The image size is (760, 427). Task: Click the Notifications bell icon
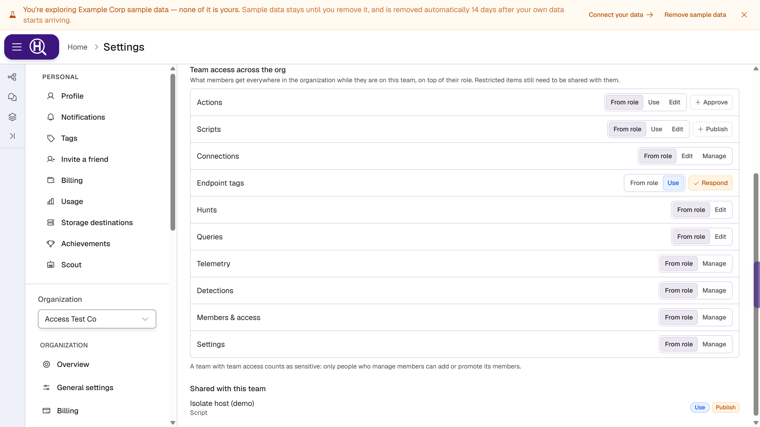51,117
